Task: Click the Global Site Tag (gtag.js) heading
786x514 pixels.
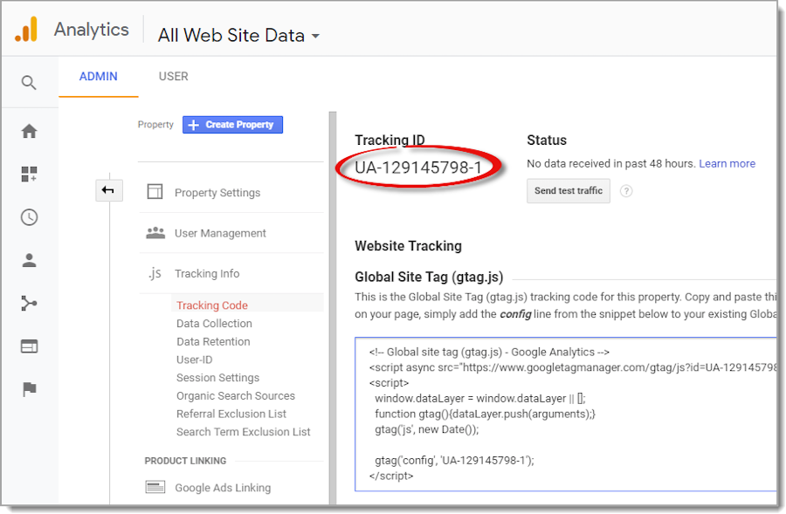Action: tap(429, 277)
